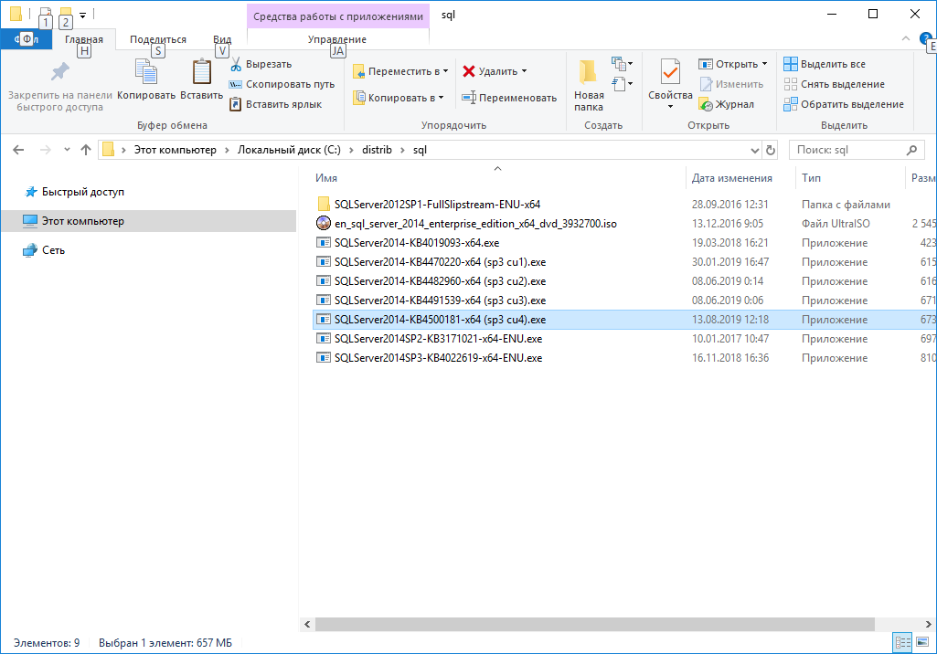The width and height of the screenshot is (937, 654).
Task: Switch to the Главная tab
Action: (84, 39)
